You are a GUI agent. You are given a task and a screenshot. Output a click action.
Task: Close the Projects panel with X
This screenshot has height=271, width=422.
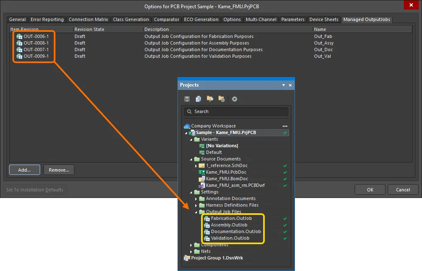coord(290,85)
